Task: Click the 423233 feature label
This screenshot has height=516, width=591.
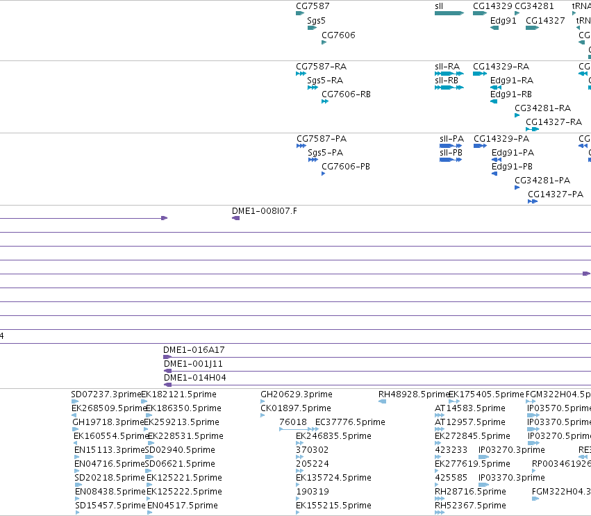Action: coord(451,450)
